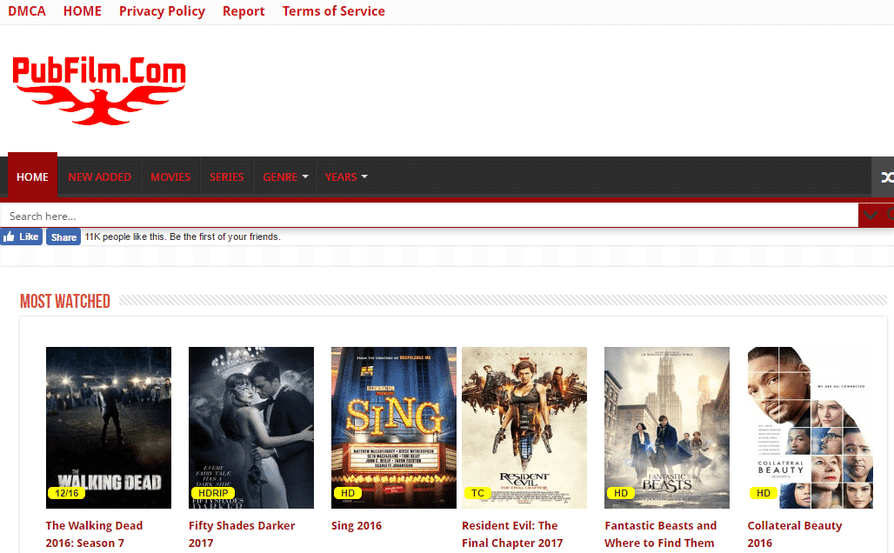Screen dimensions: 894x553
Task: Open the Fifty Shades Darker poster
Action: click(250, 428)
